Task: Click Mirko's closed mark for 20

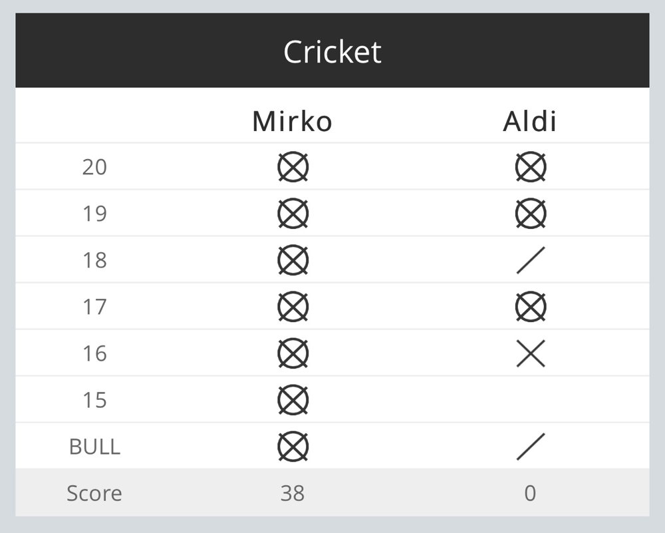Action: [293, 167]
